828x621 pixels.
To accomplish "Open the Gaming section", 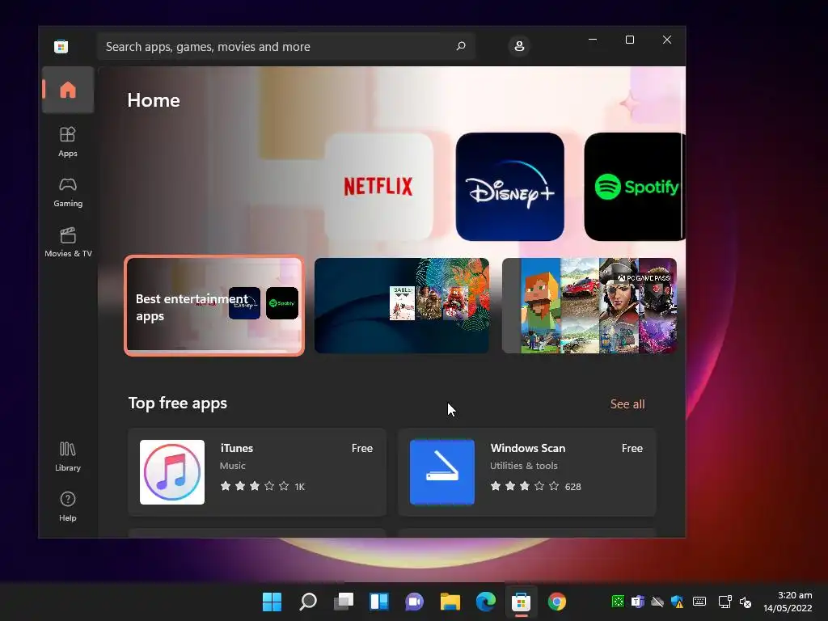I will (68, 192).
